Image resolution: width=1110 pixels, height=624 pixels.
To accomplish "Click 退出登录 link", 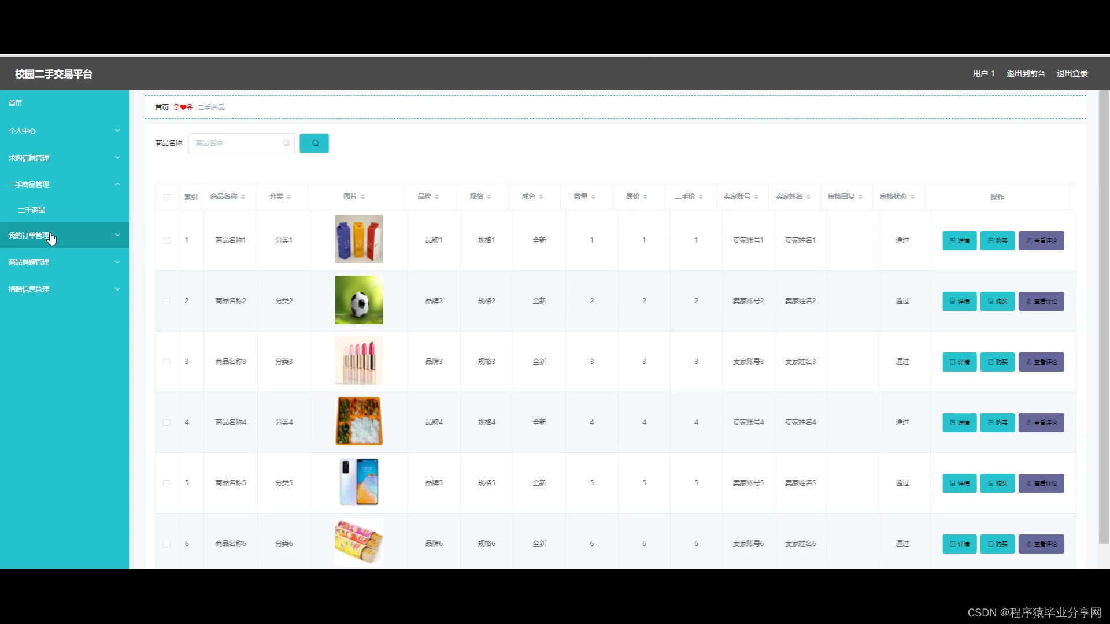I will tap(1072, 73).
